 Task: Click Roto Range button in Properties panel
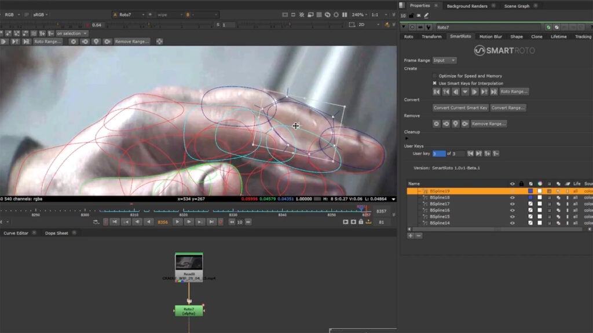pyautogui.click(x=514, y=92)
